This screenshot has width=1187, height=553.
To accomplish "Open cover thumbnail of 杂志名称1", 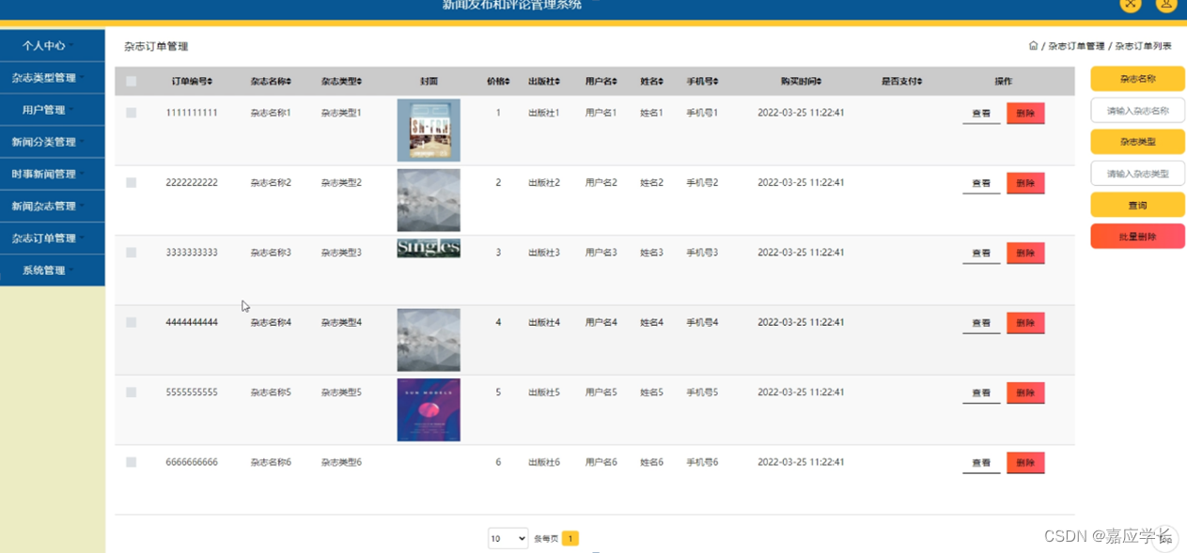I will coord(429,131).
